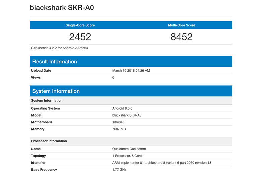Click the Motherboard label
The width and height of the screenshot is (268, 175).
42,122
